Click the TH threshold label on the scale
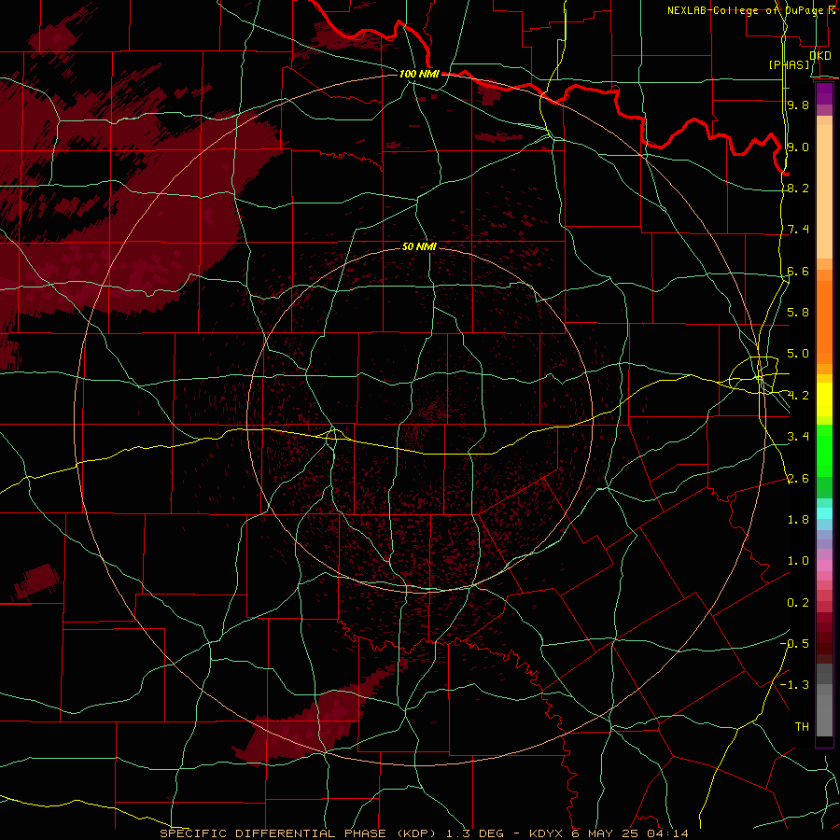 coord(802,727)
